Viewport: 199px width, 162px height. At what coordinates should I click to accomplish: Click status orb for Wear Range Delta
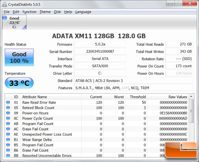[8, 140]
